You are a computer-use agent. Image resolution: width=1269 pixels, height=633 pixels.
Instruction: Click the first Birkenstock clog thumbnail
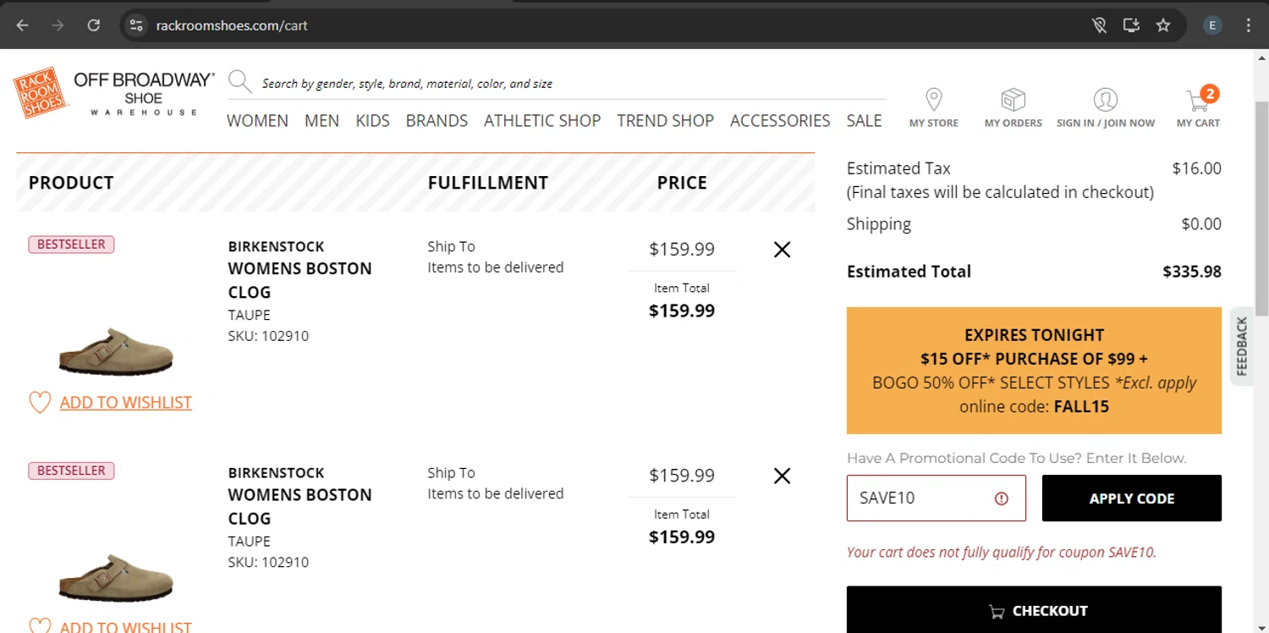pyautogui.click(x=116, y=350)
